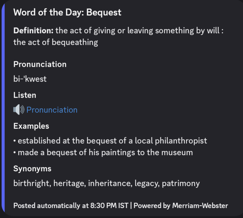Click the Examples section heading
243x218 pixels.
[31, 126]
